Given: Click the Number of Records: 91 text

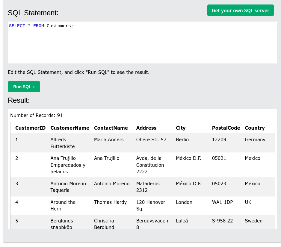Looking at the screenshot, I should (36, 115).
